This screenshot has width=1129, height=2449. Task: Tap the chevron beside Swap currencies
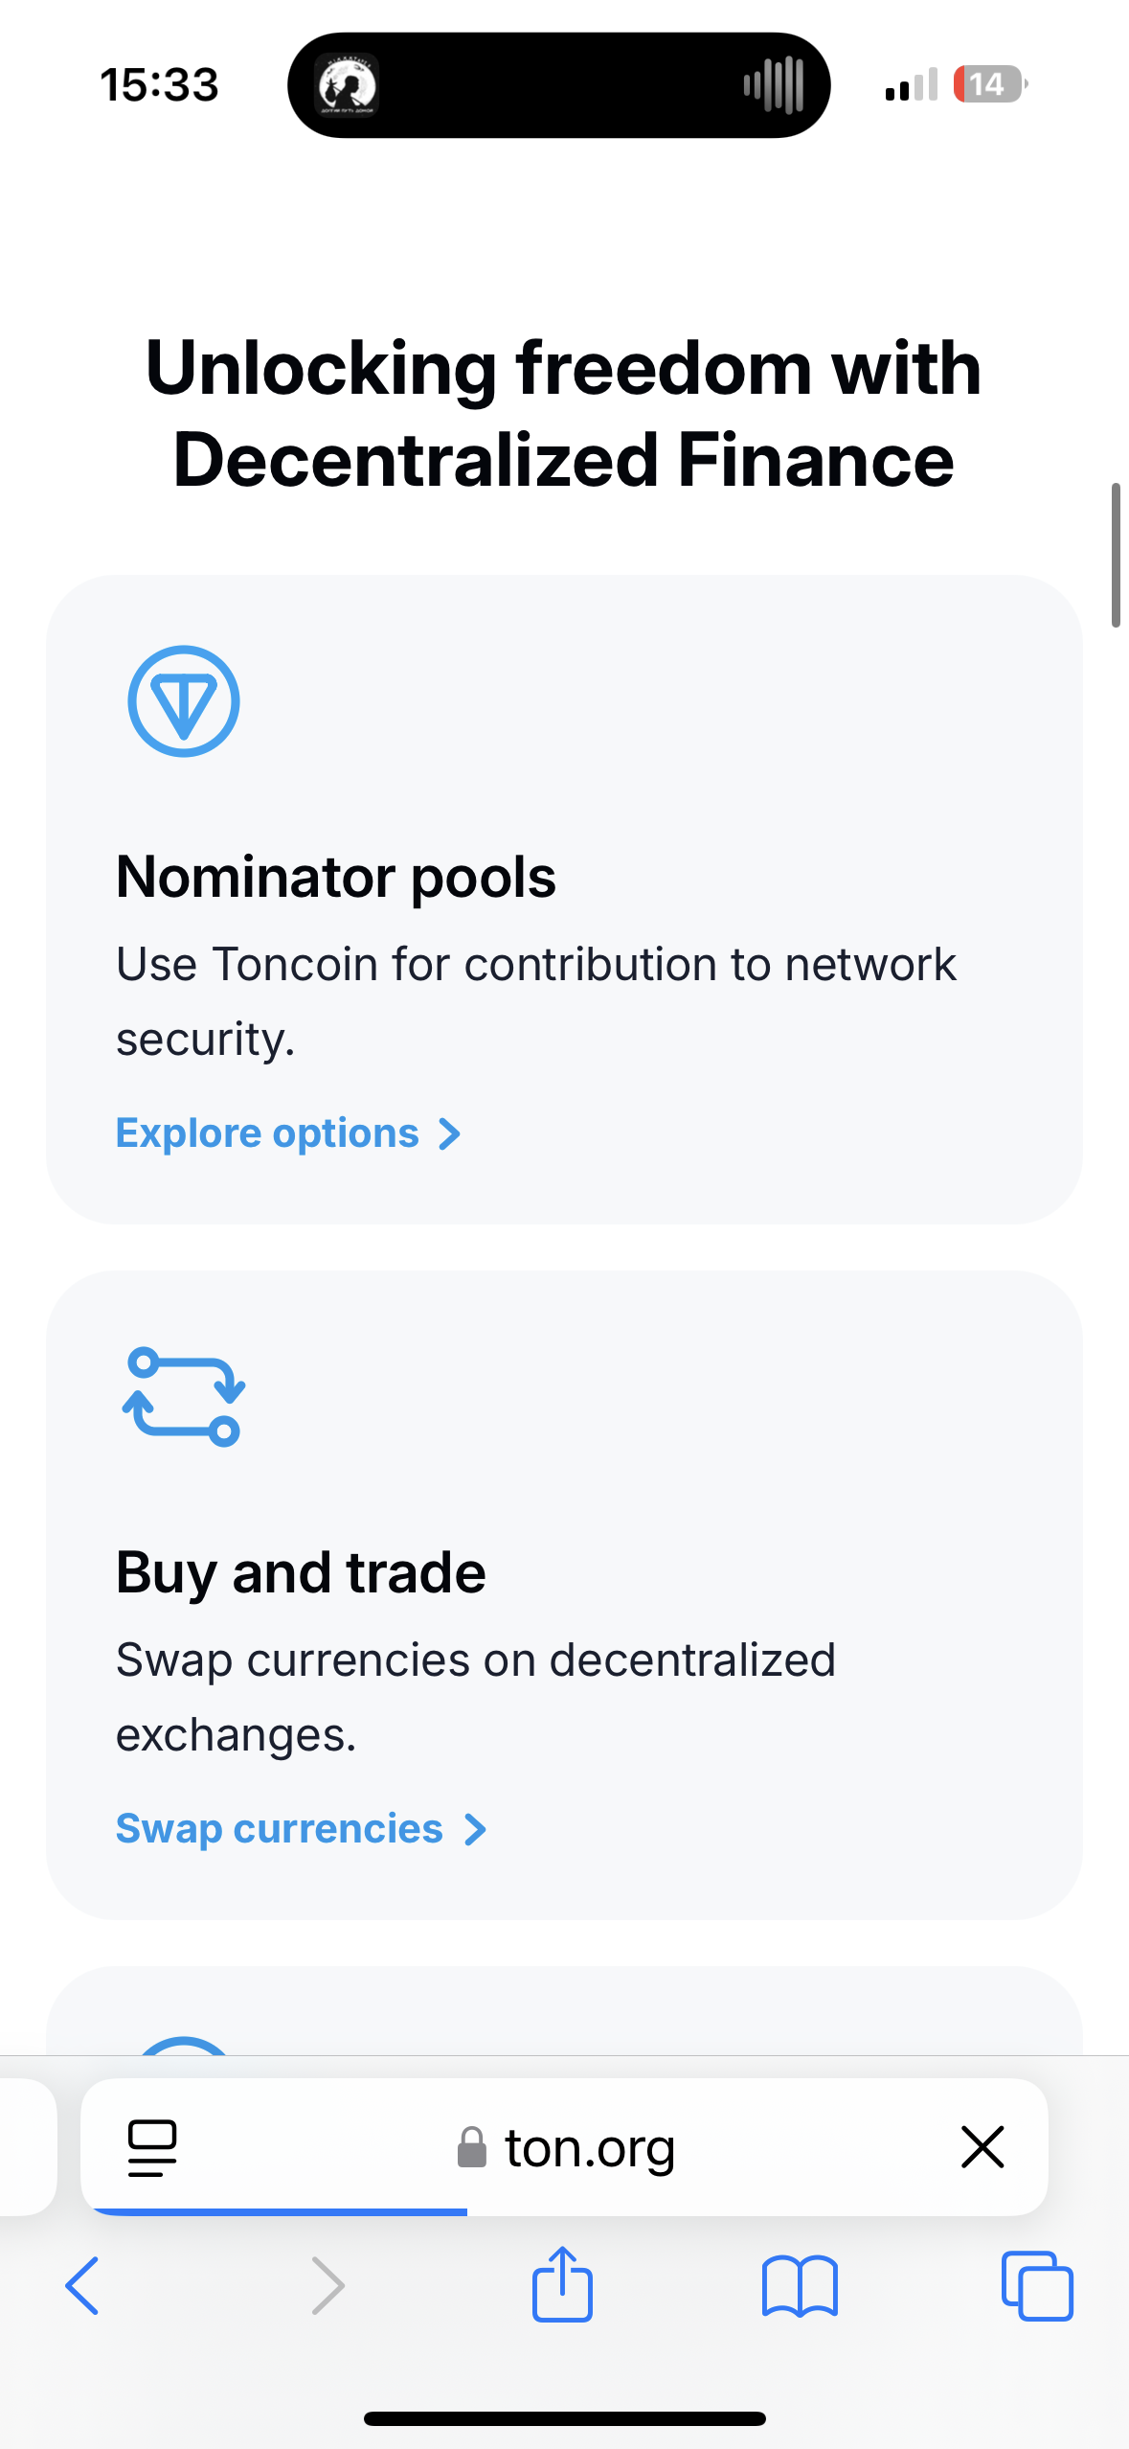pos(475,1830)
